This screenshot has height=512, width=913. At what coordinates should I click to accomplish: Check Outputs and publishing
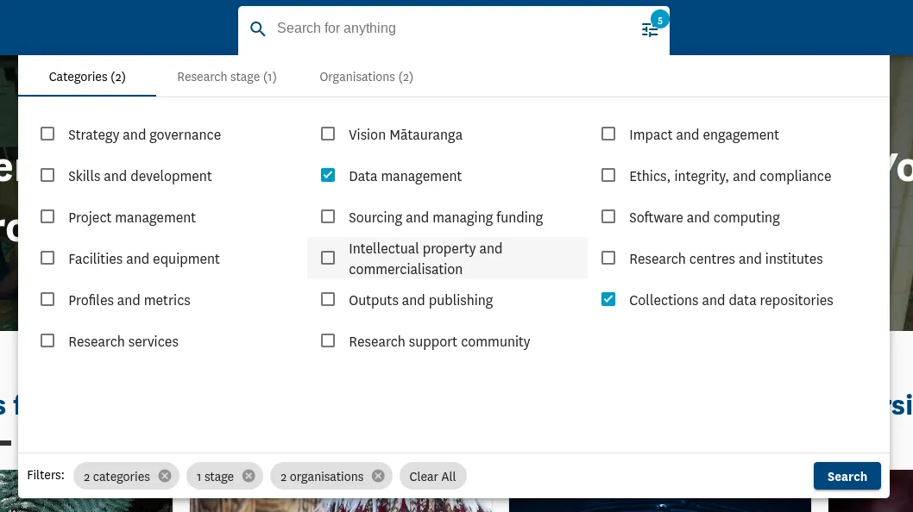click(328, 298)
